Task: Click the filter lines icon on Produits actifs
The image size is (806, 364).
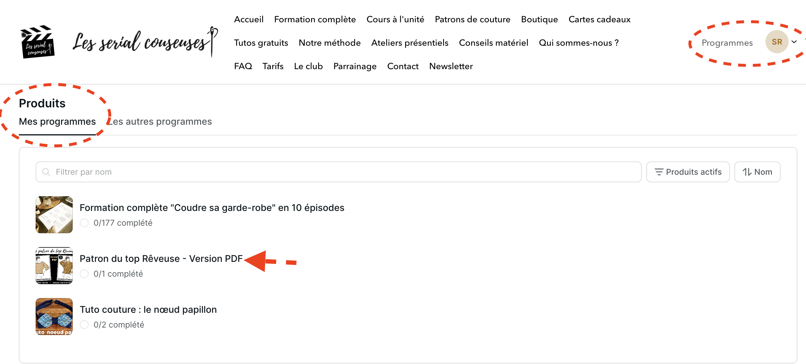Action: click(x=659, y=172)
